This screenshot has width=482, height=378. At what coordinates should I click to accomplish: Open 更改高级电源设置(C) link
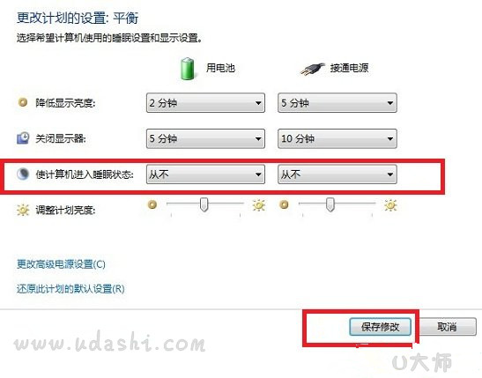tap(61, 264)
